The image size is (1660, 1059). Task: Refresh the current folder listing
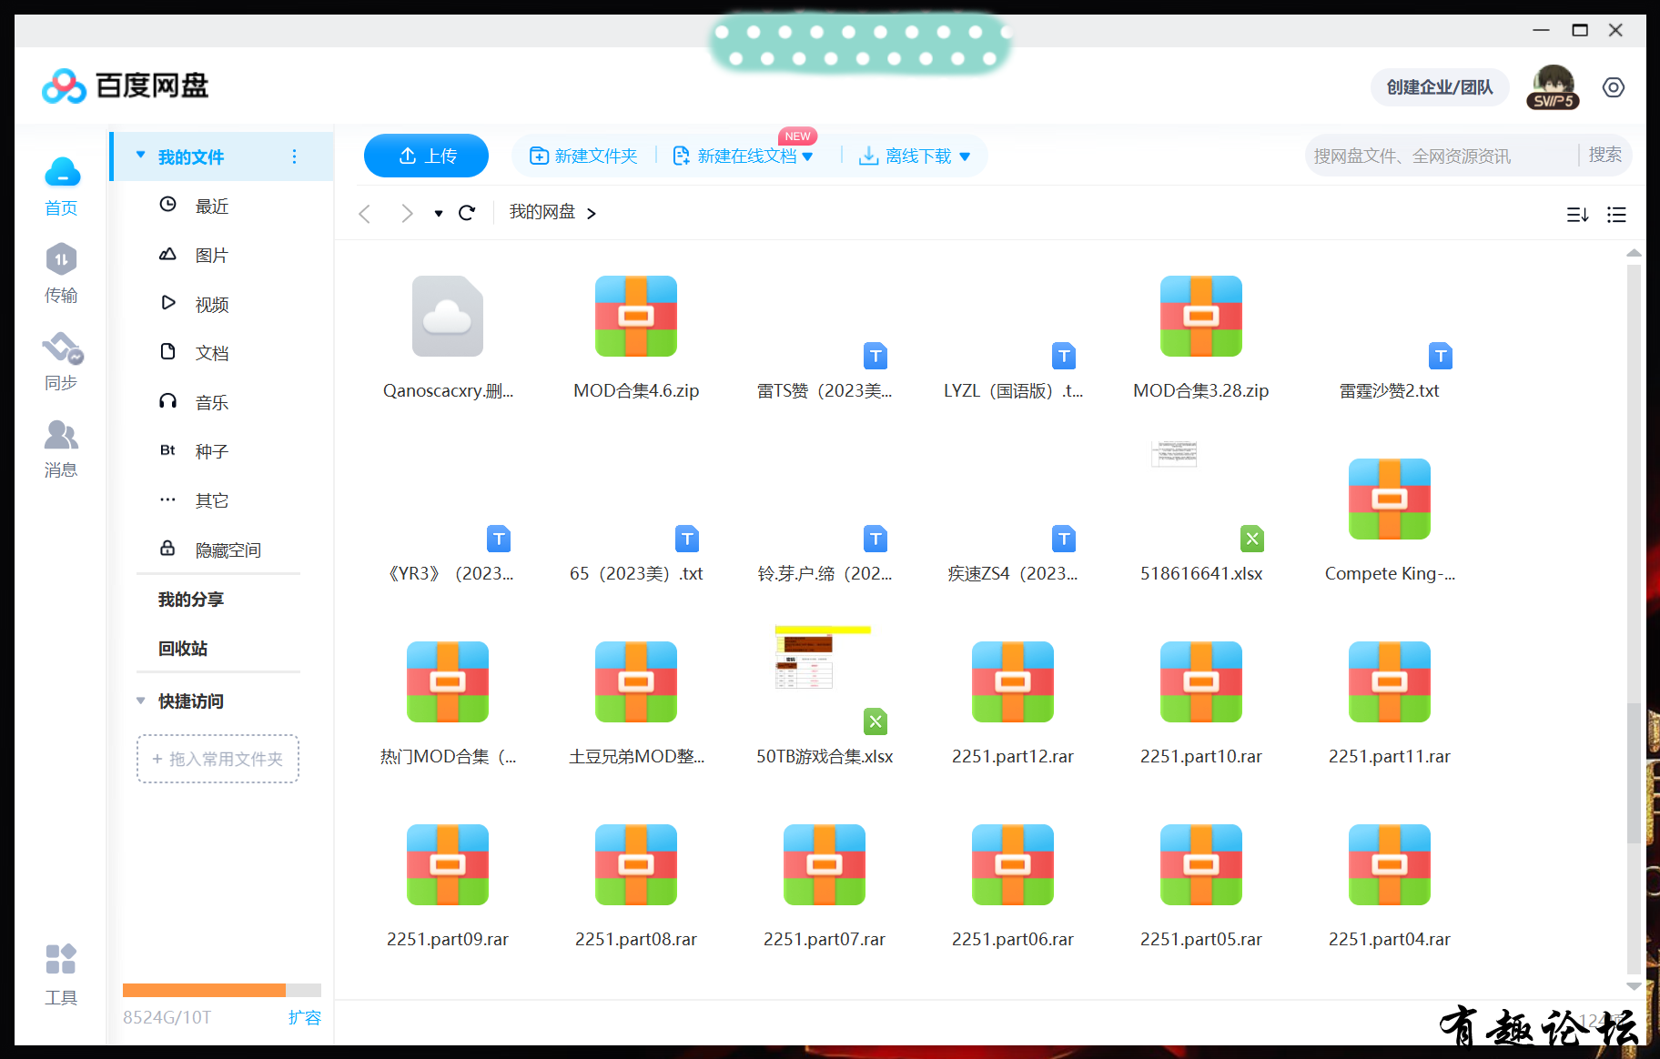467,213
